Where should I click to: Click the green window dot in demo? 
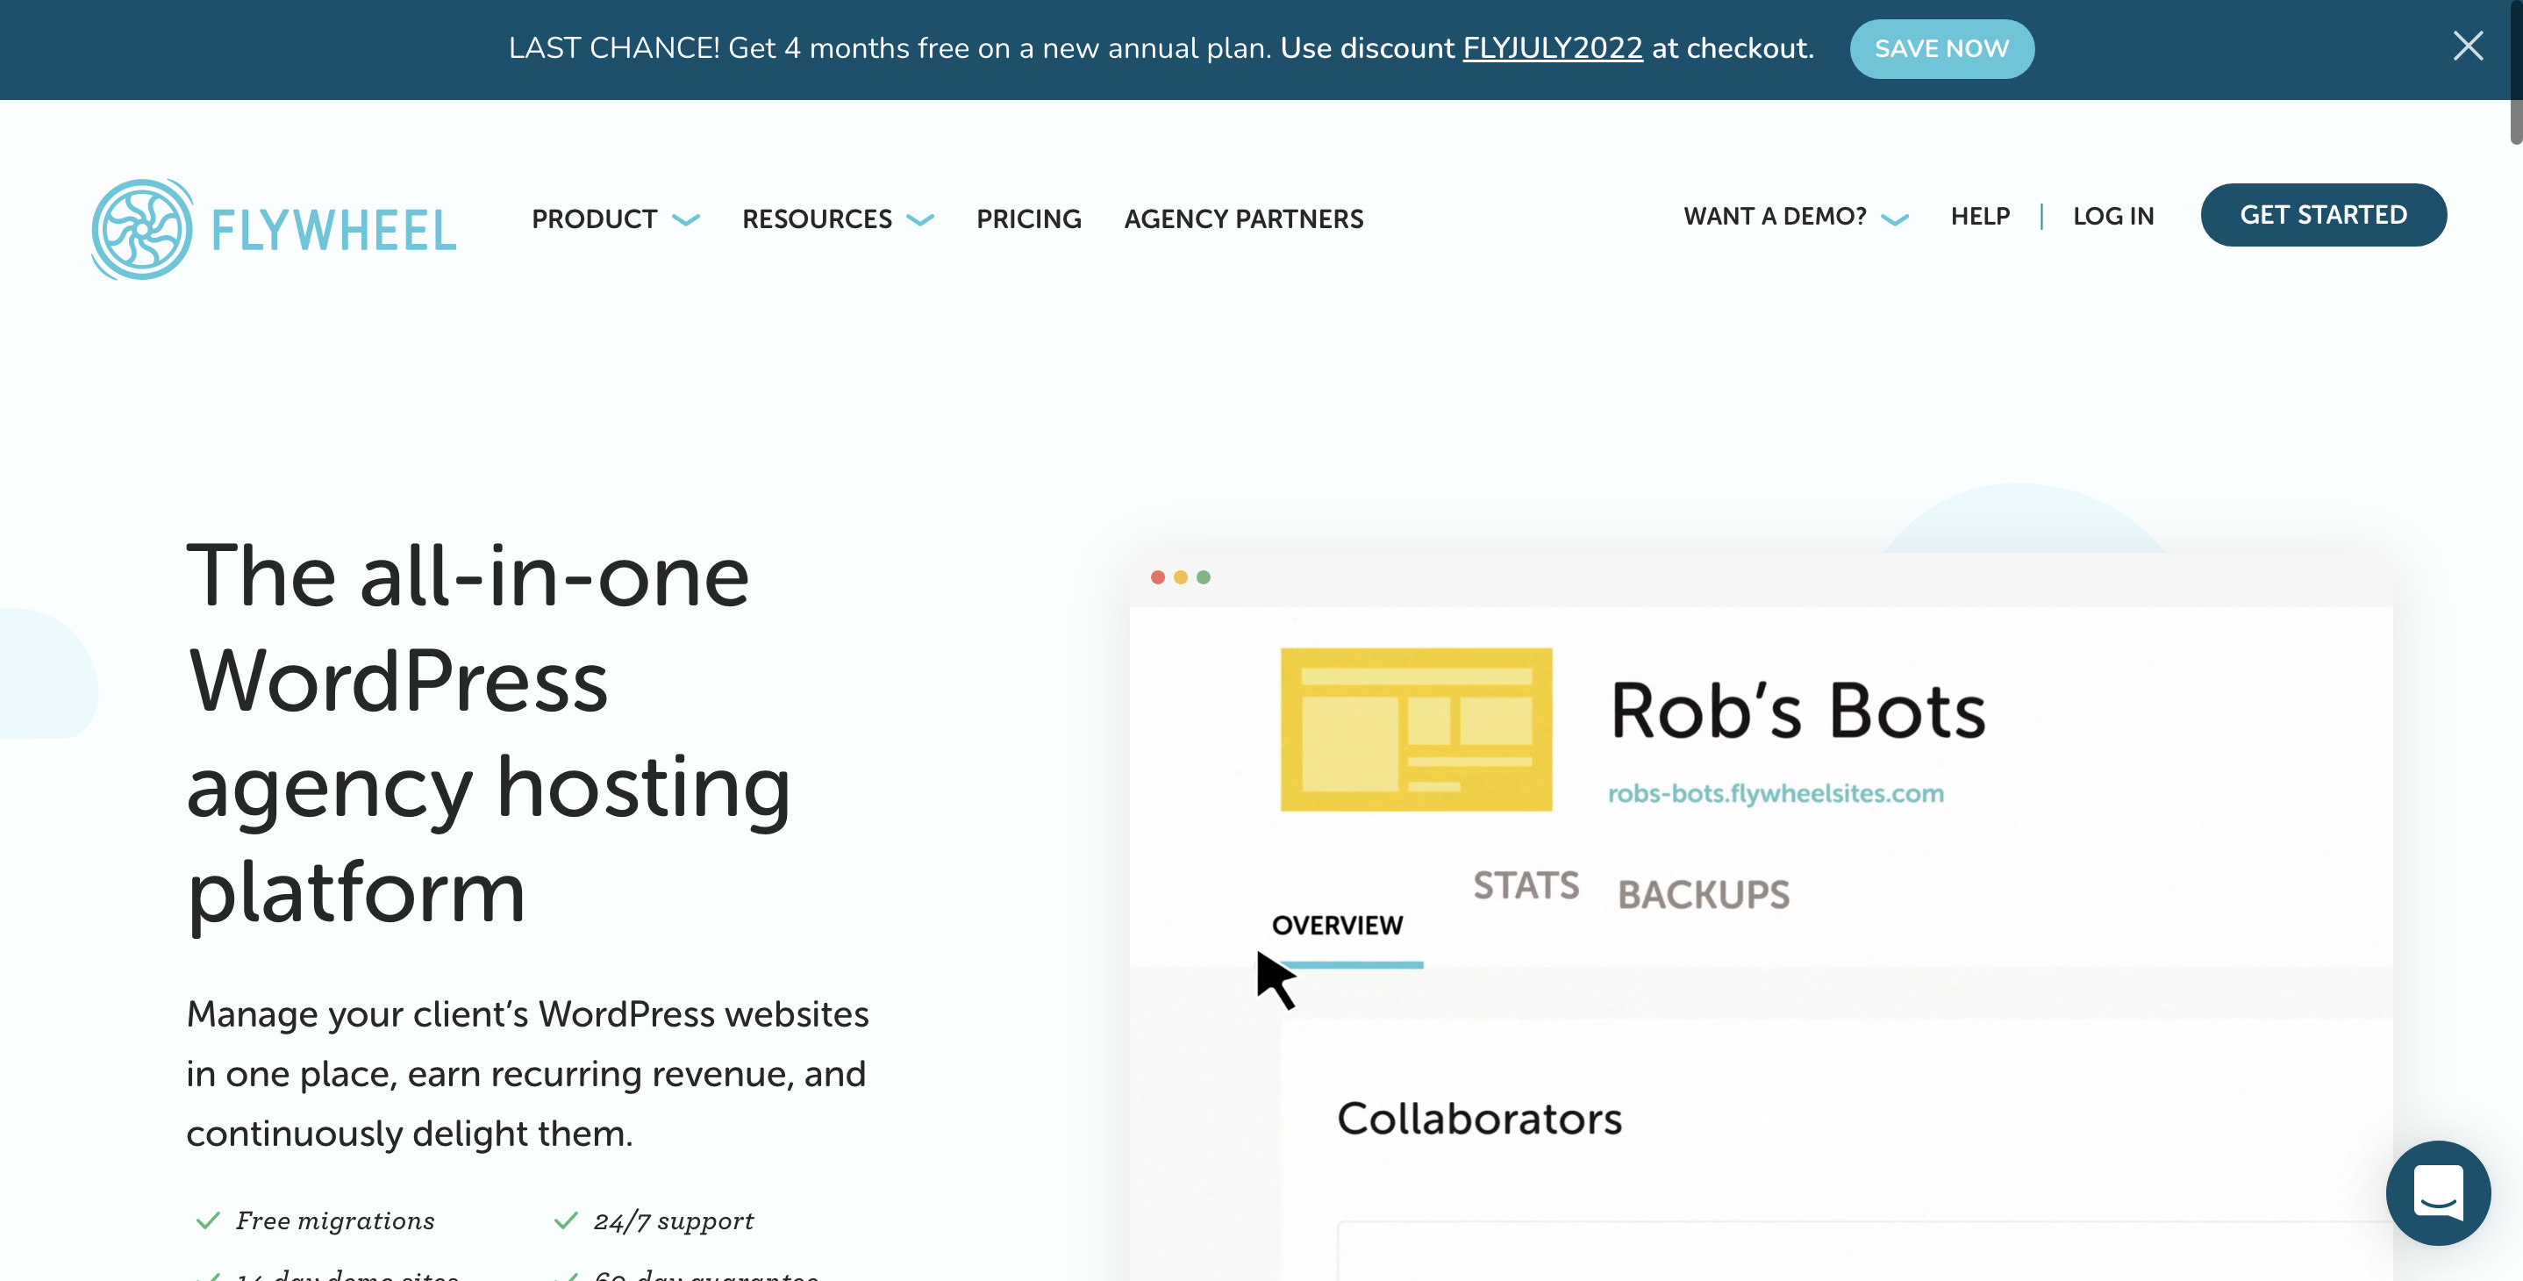tap(1204, 576)
